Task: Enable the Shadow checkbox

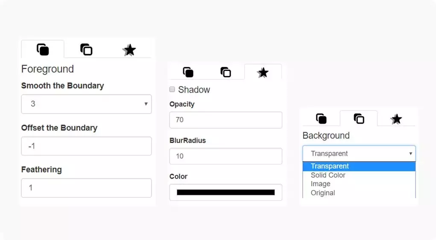Action: click(172, 89)
